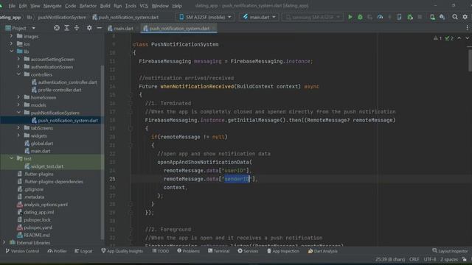Collapse the controllers folder

(18, 74)
